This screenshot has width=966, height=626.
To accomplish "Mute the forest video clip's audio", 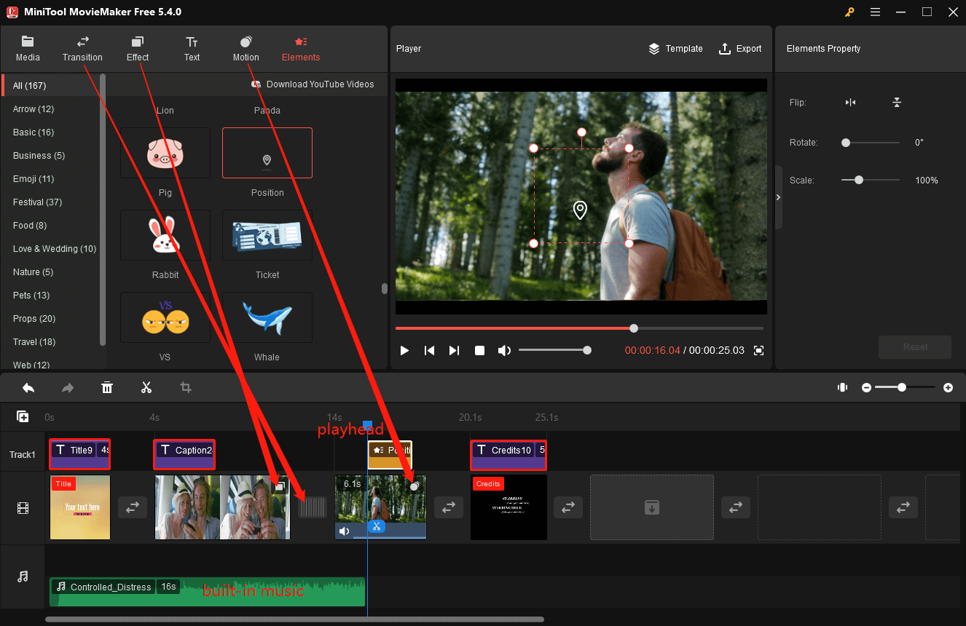I will [344, 531].
